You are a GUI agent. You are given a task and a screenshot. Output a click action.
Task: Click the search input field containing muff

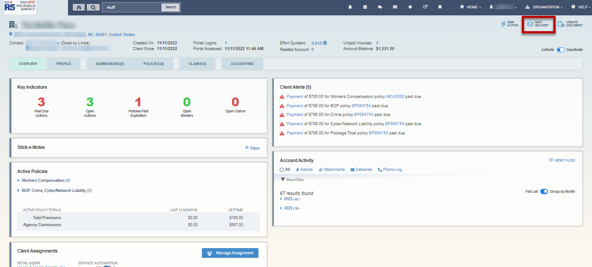pos(133,7)
